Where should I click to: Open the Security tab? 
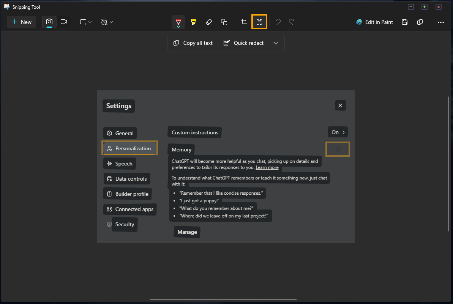pos(125,224)
